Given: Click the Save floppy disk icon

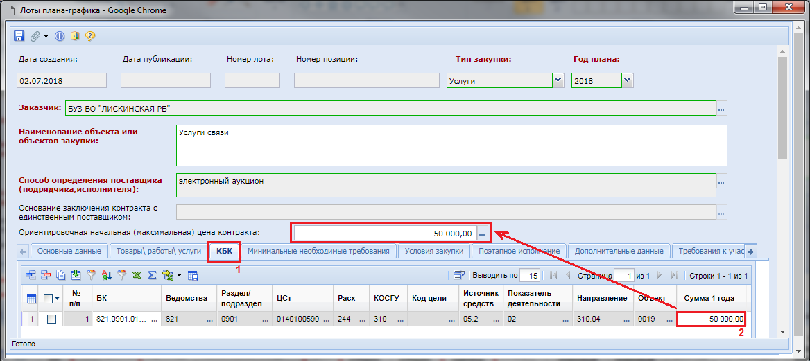Looking at the screenshot, I should coord(19,36).
